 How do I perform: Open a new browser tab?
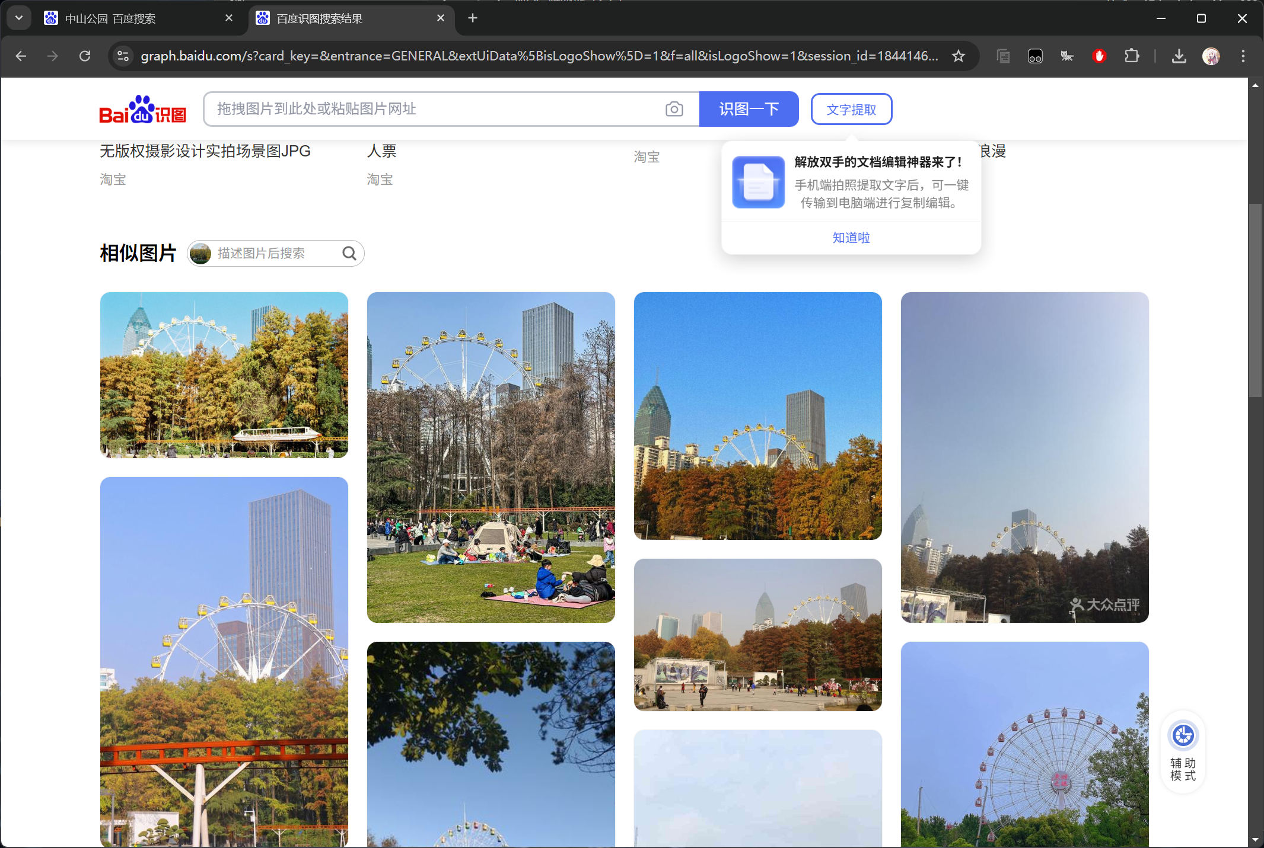(x=473, y=18)
